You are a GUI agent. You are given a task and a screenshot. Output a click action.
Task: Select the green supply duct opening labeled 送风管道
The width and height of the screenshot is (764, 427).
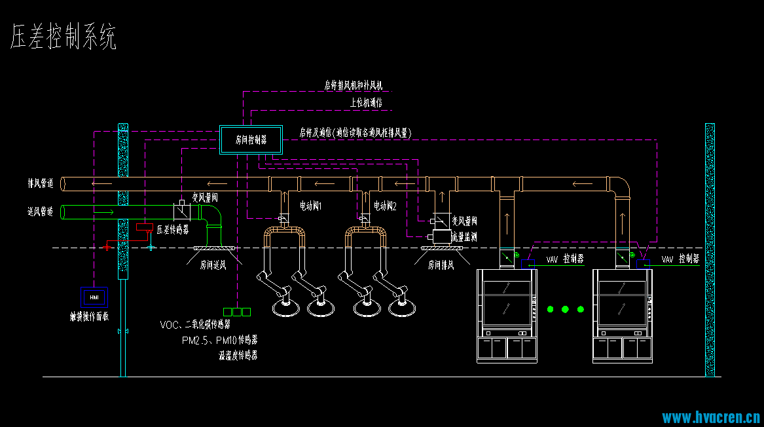(x=64, y=212)
